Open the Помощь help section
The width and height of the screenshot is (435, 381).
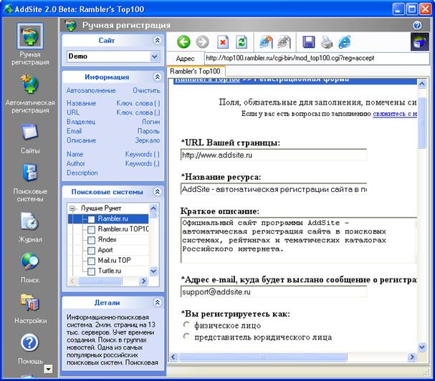[x=30, y=349]
